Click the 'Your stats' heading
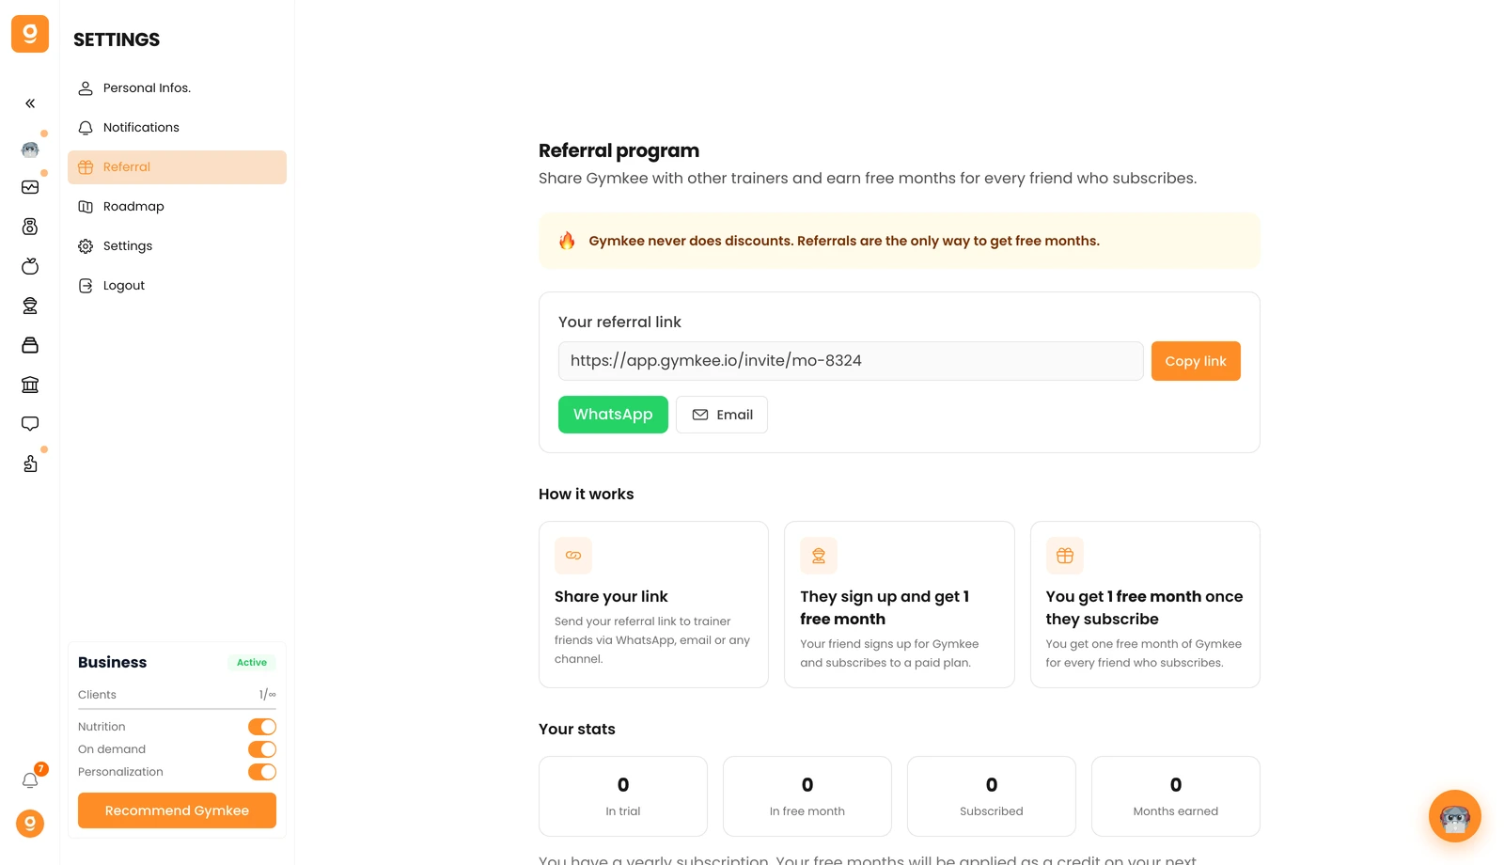 [577, 730]
